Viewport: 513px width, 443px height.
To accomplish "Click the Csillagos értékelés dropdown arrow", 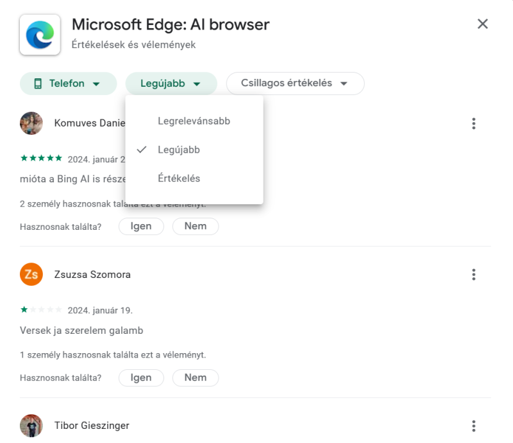I will click(344, 84).
